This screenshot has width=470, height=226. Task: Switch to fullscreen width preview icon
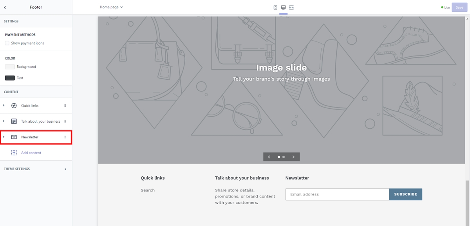coord(291,7)
